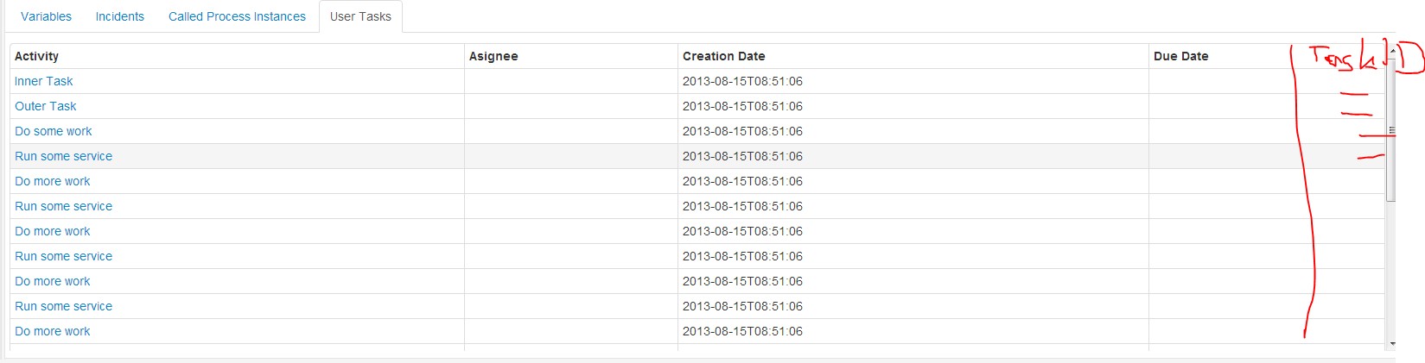The image size is (1425, 363).
Task: Click the User Tasks tab
Action: [360, 16]
